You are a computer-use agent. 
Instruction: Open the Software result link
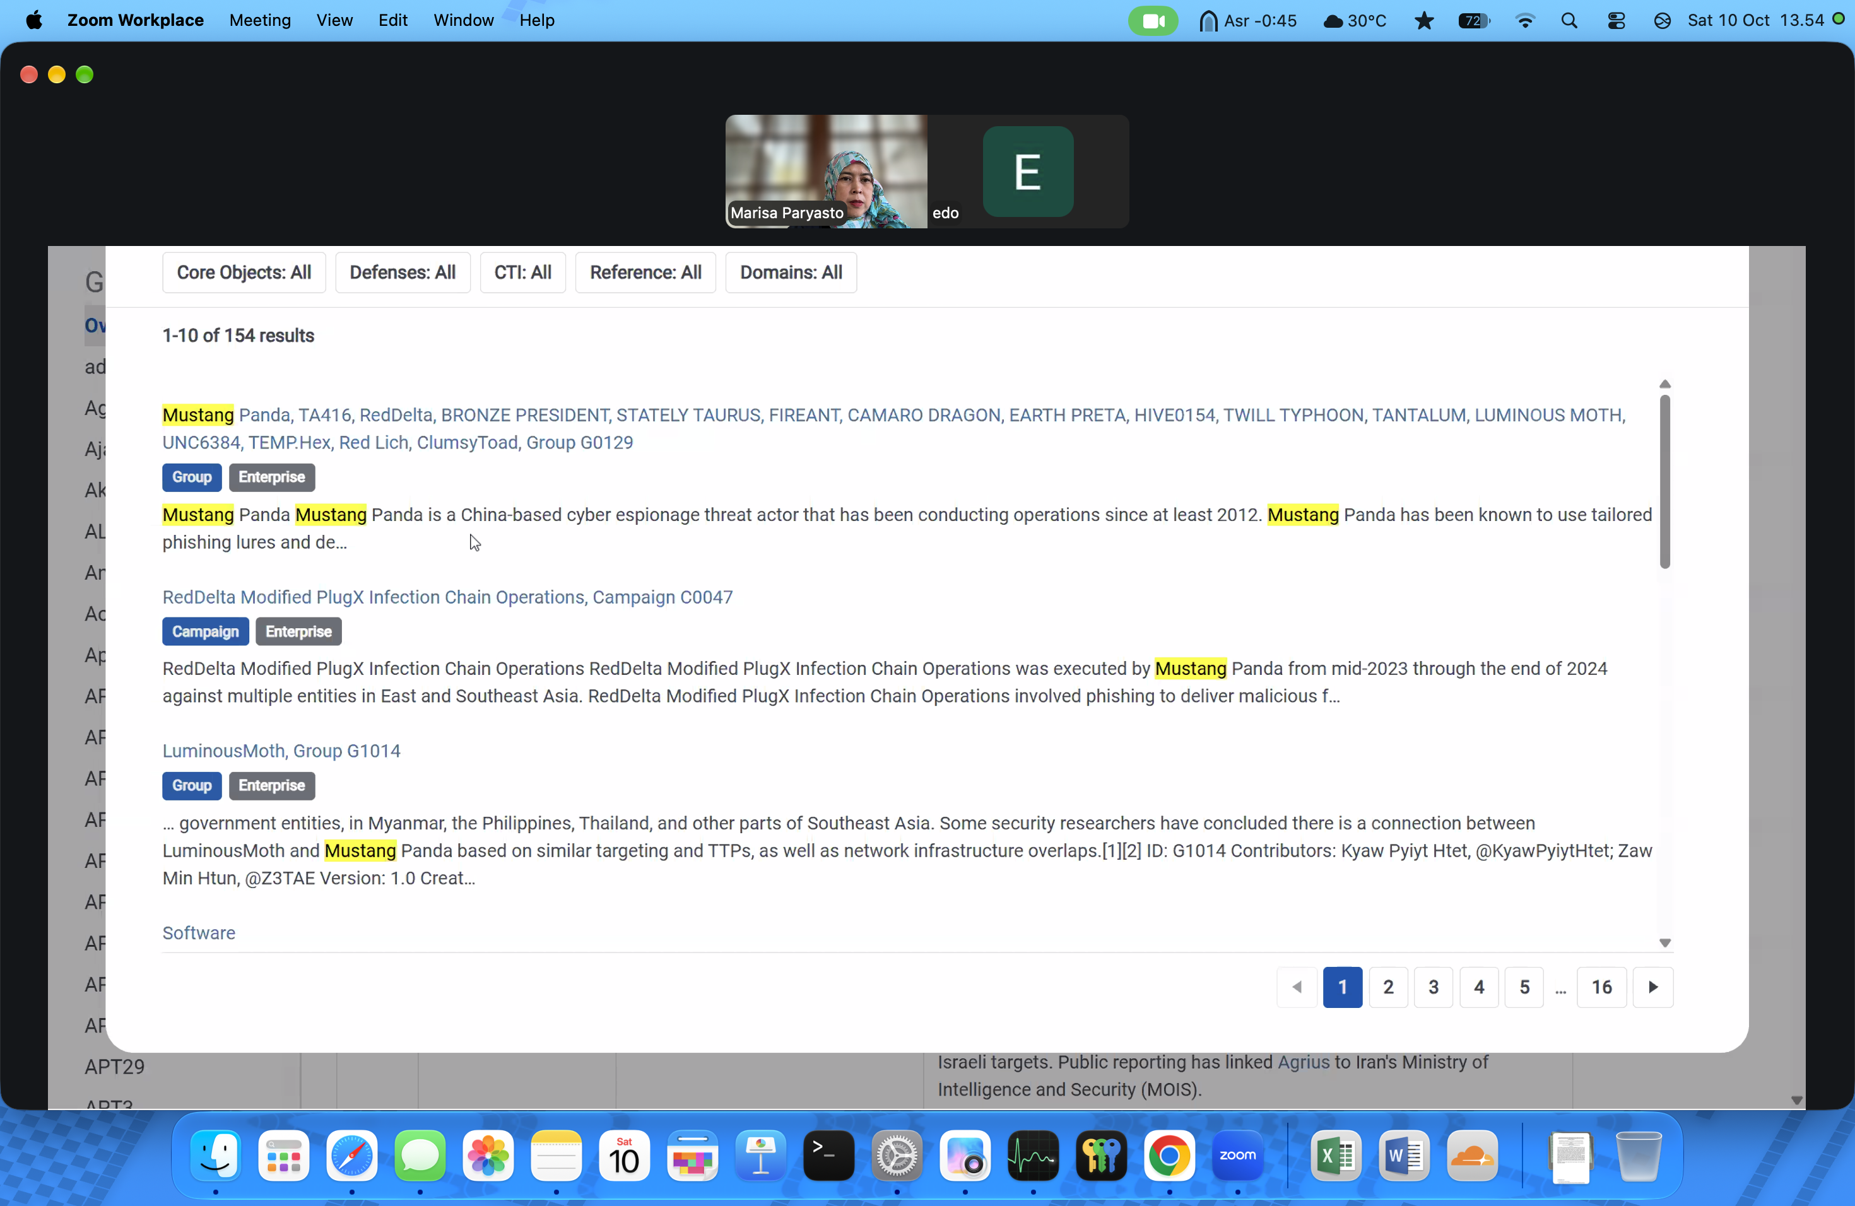click(x=199, y=932)
